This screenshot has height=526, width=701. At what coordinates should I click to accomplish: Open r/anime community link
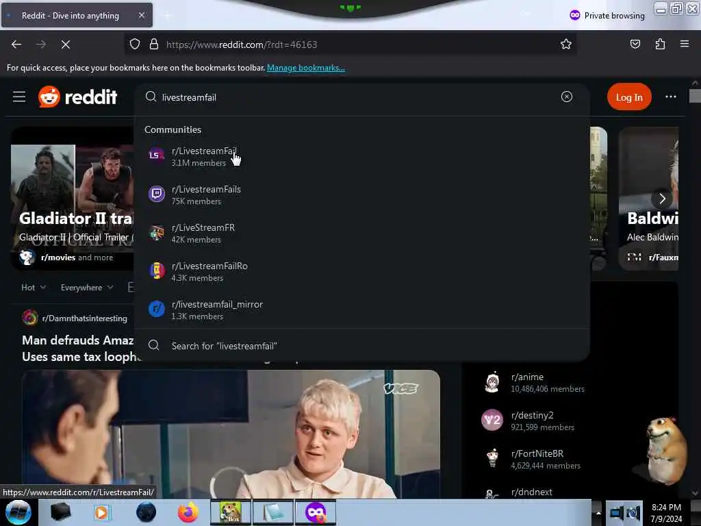coord(528,377)
